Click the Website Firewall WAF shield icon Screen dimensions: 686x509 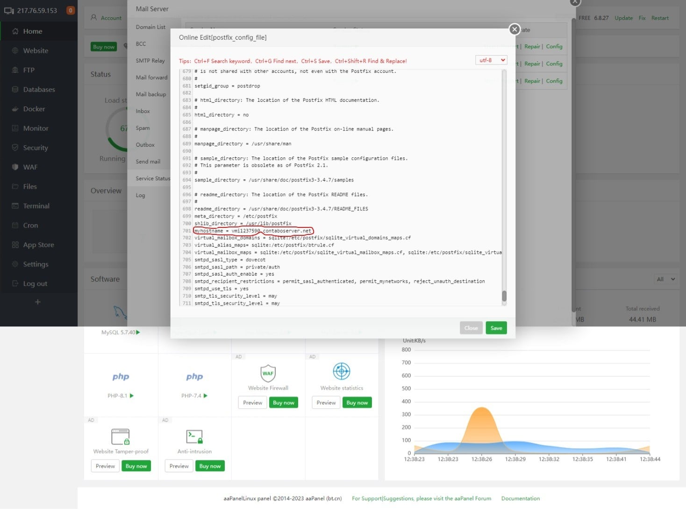pos(268,373)
